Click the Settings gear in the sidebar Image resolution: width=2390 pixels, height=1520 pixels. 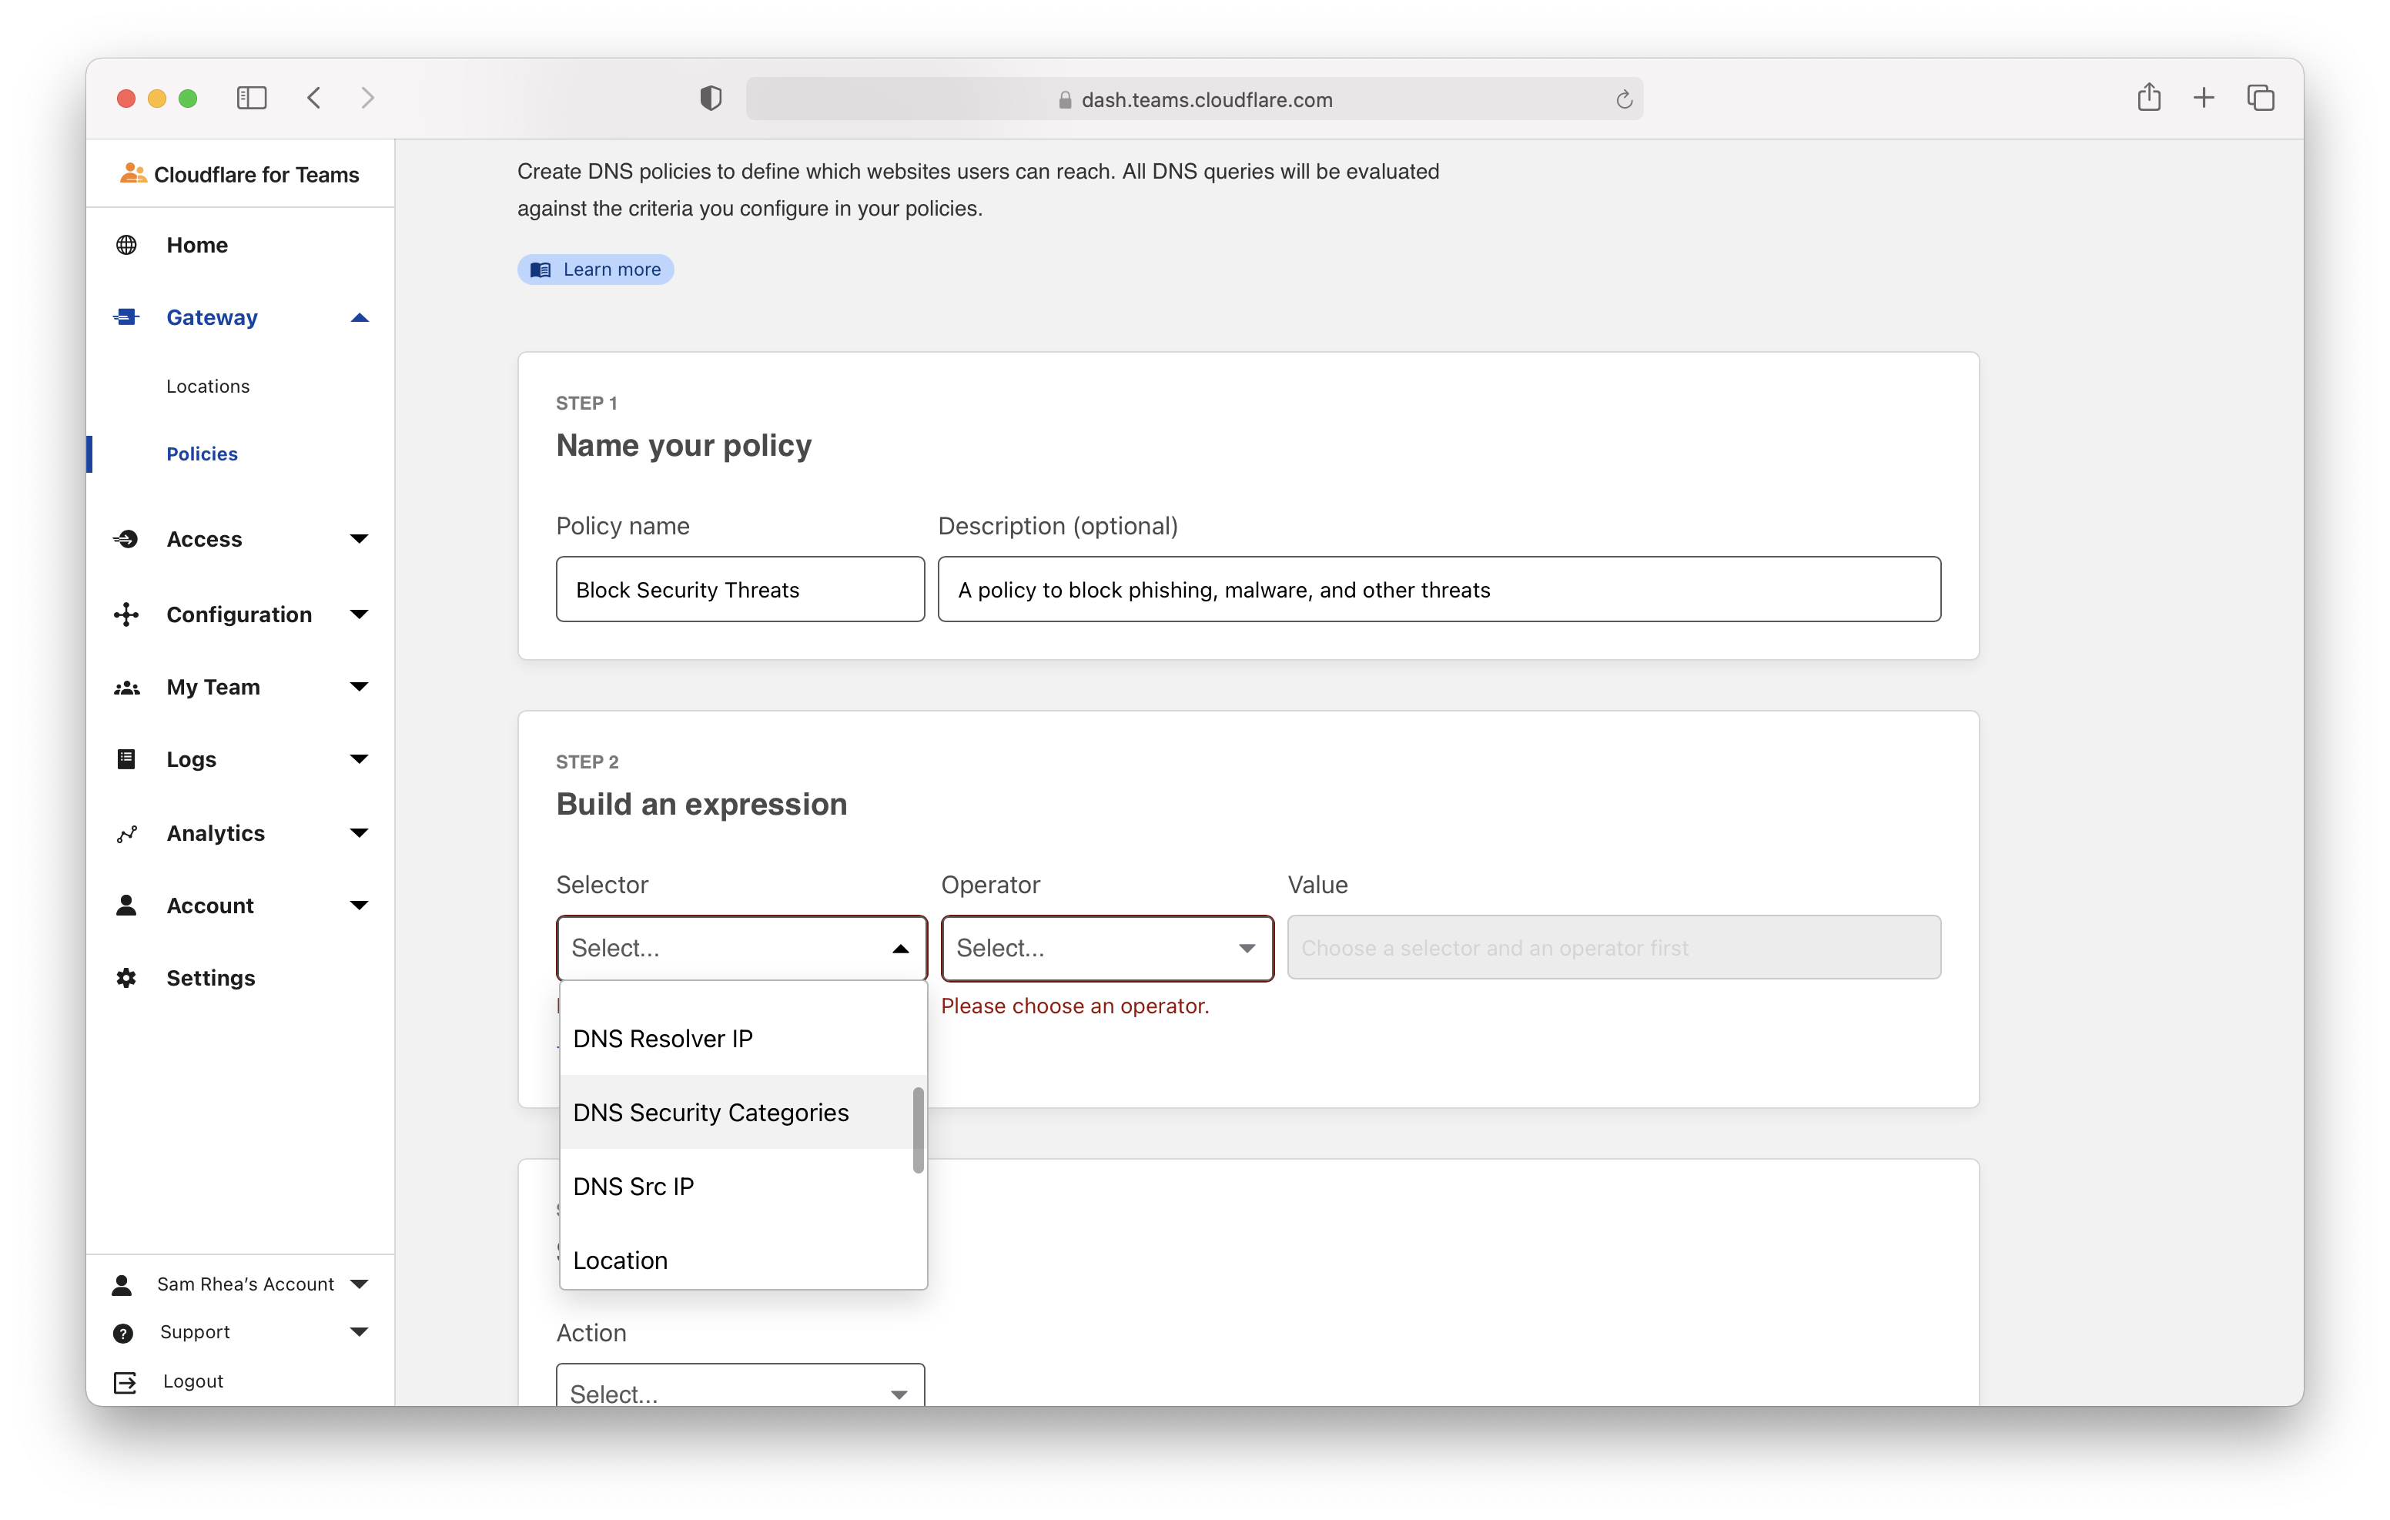pos(127,978)
